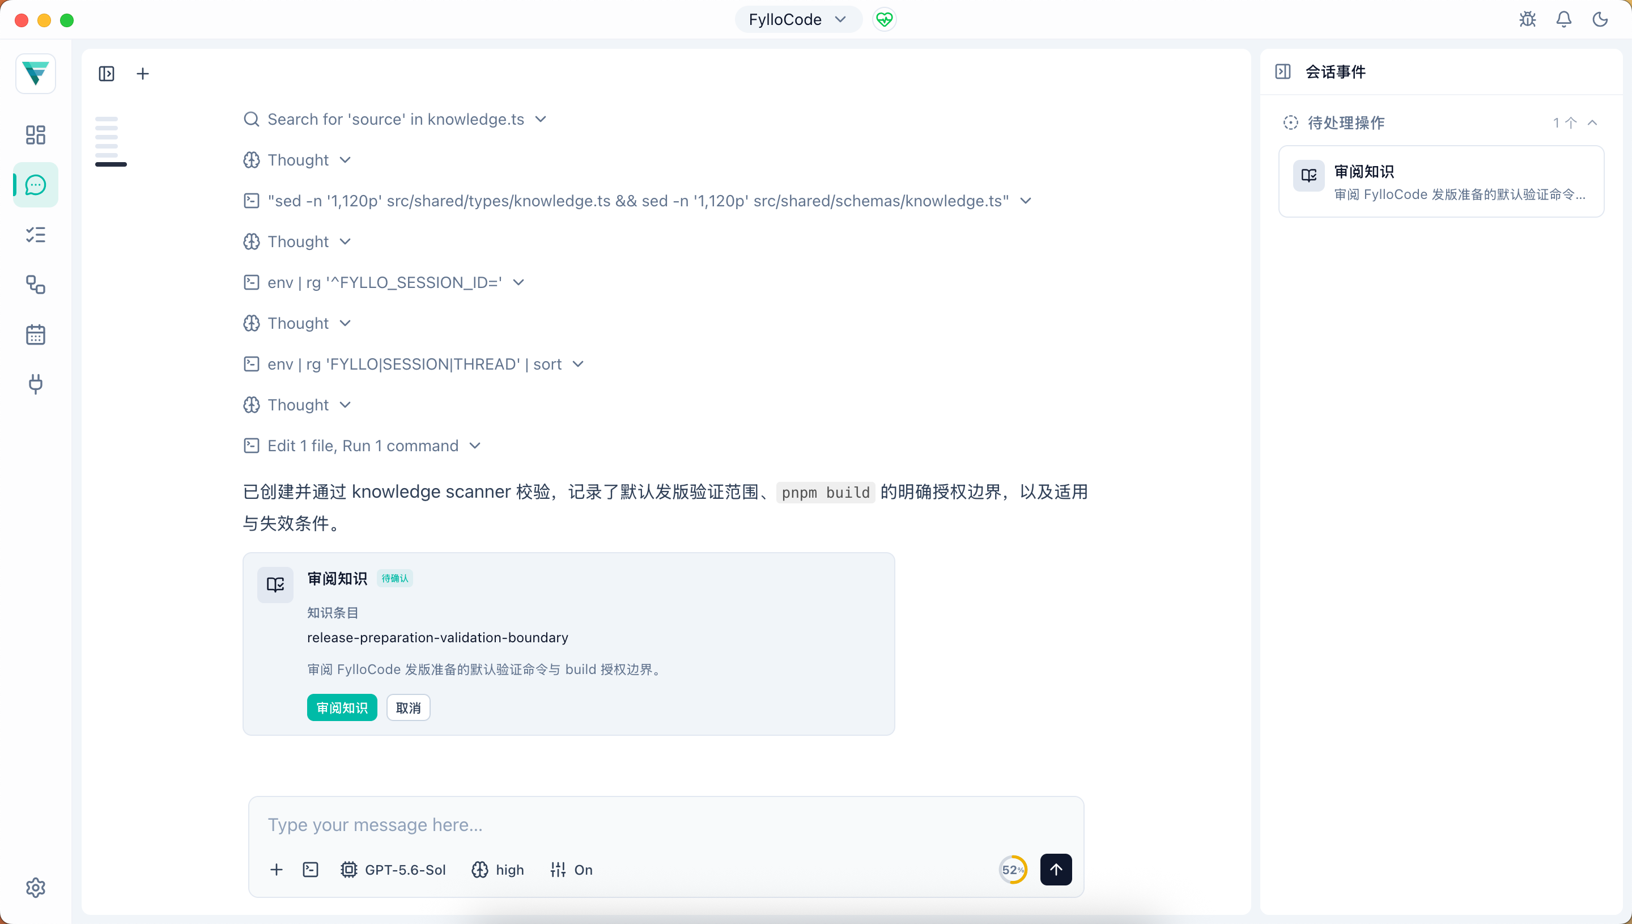Click the 待确认 status badge

coord(394,579)
